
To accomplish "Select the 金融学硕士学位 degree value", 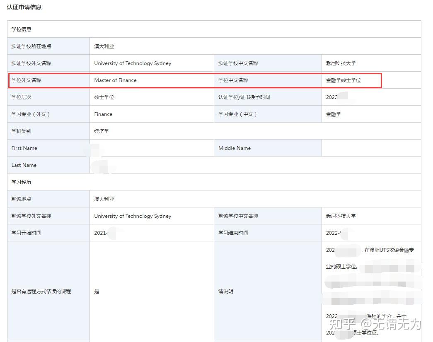I will [x=343, y=80].
